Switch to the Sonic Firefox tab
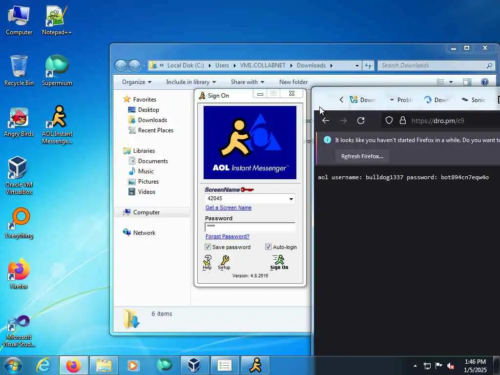 (474, 100)
